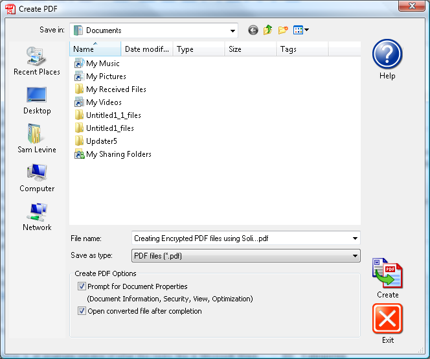
Task: Select Computer in the places bar
Action: 37,178
